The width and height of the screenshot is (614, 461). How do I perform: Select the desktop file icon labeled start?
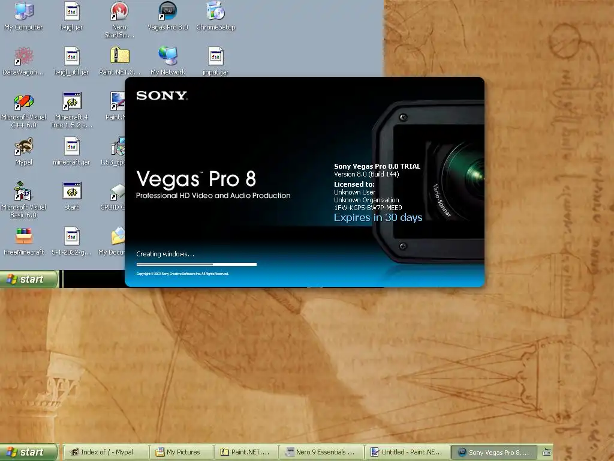[x=72, y=196]
